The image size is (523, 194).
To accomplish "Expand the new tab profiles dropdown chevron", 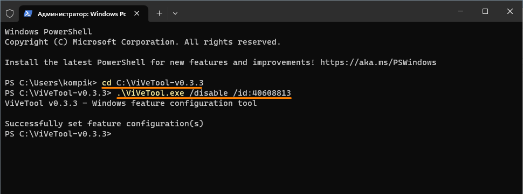I will click(x=175, y=13).
